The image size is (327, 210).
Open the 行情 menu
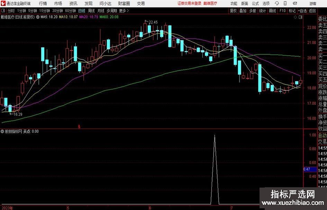point(43,3)
